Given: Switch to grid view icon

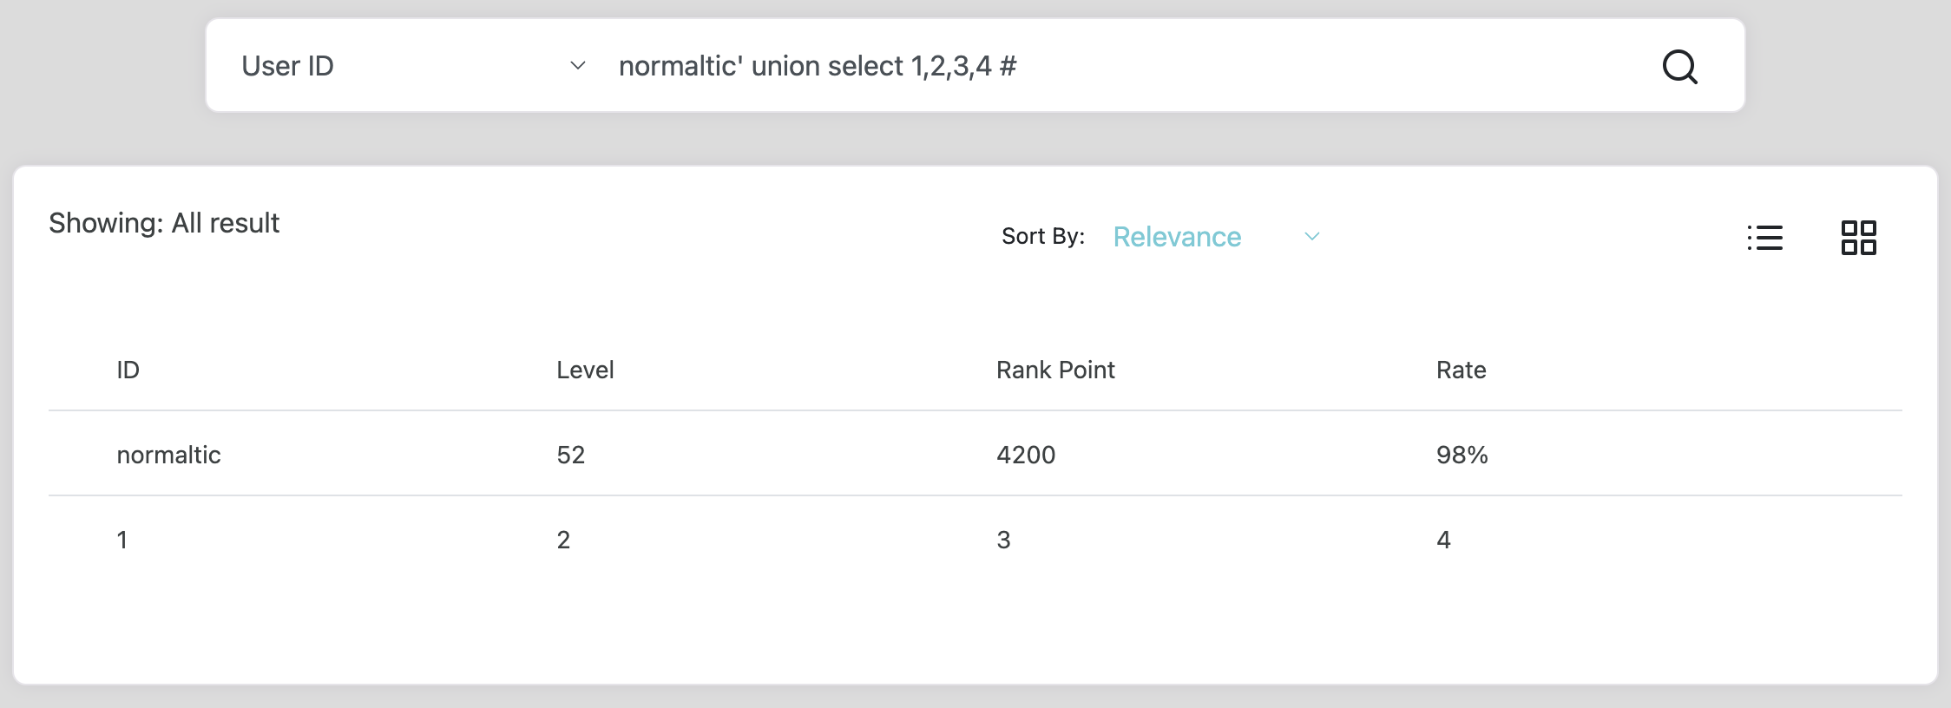Looking at the screenshot, I should click(x=1858, y=237).
